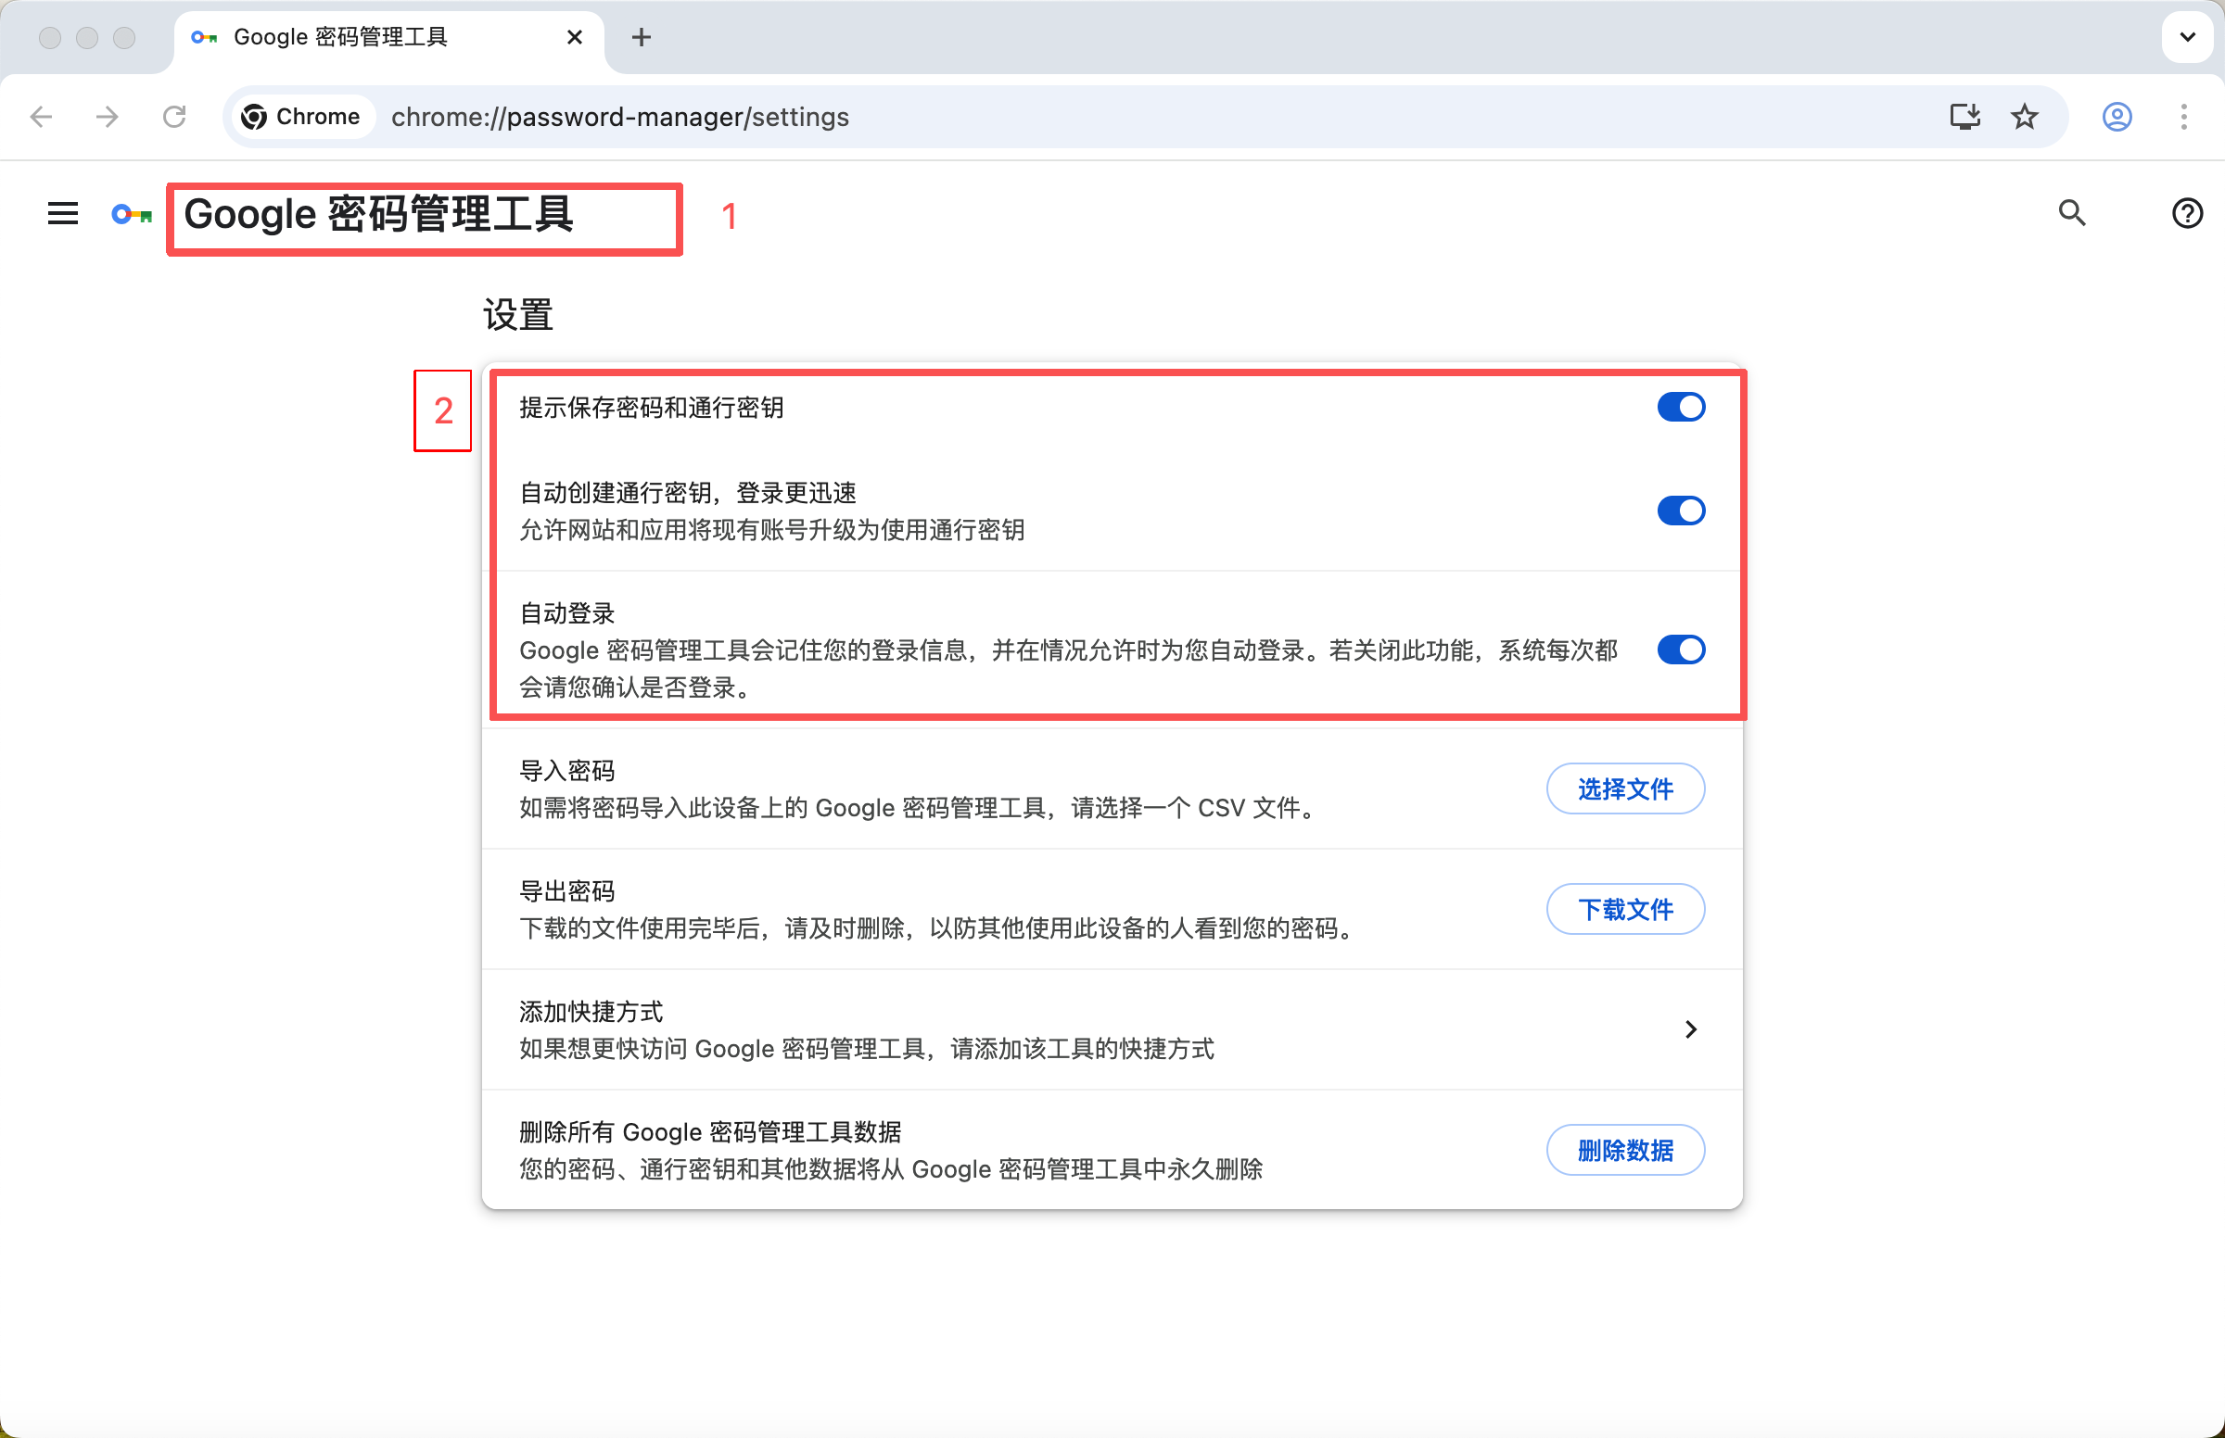Open the Chrome profile avatar icon

point(2116,117)
